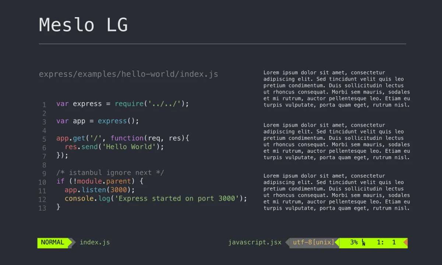Click the 'require' keyword on line 1

[x=129, y=104]
